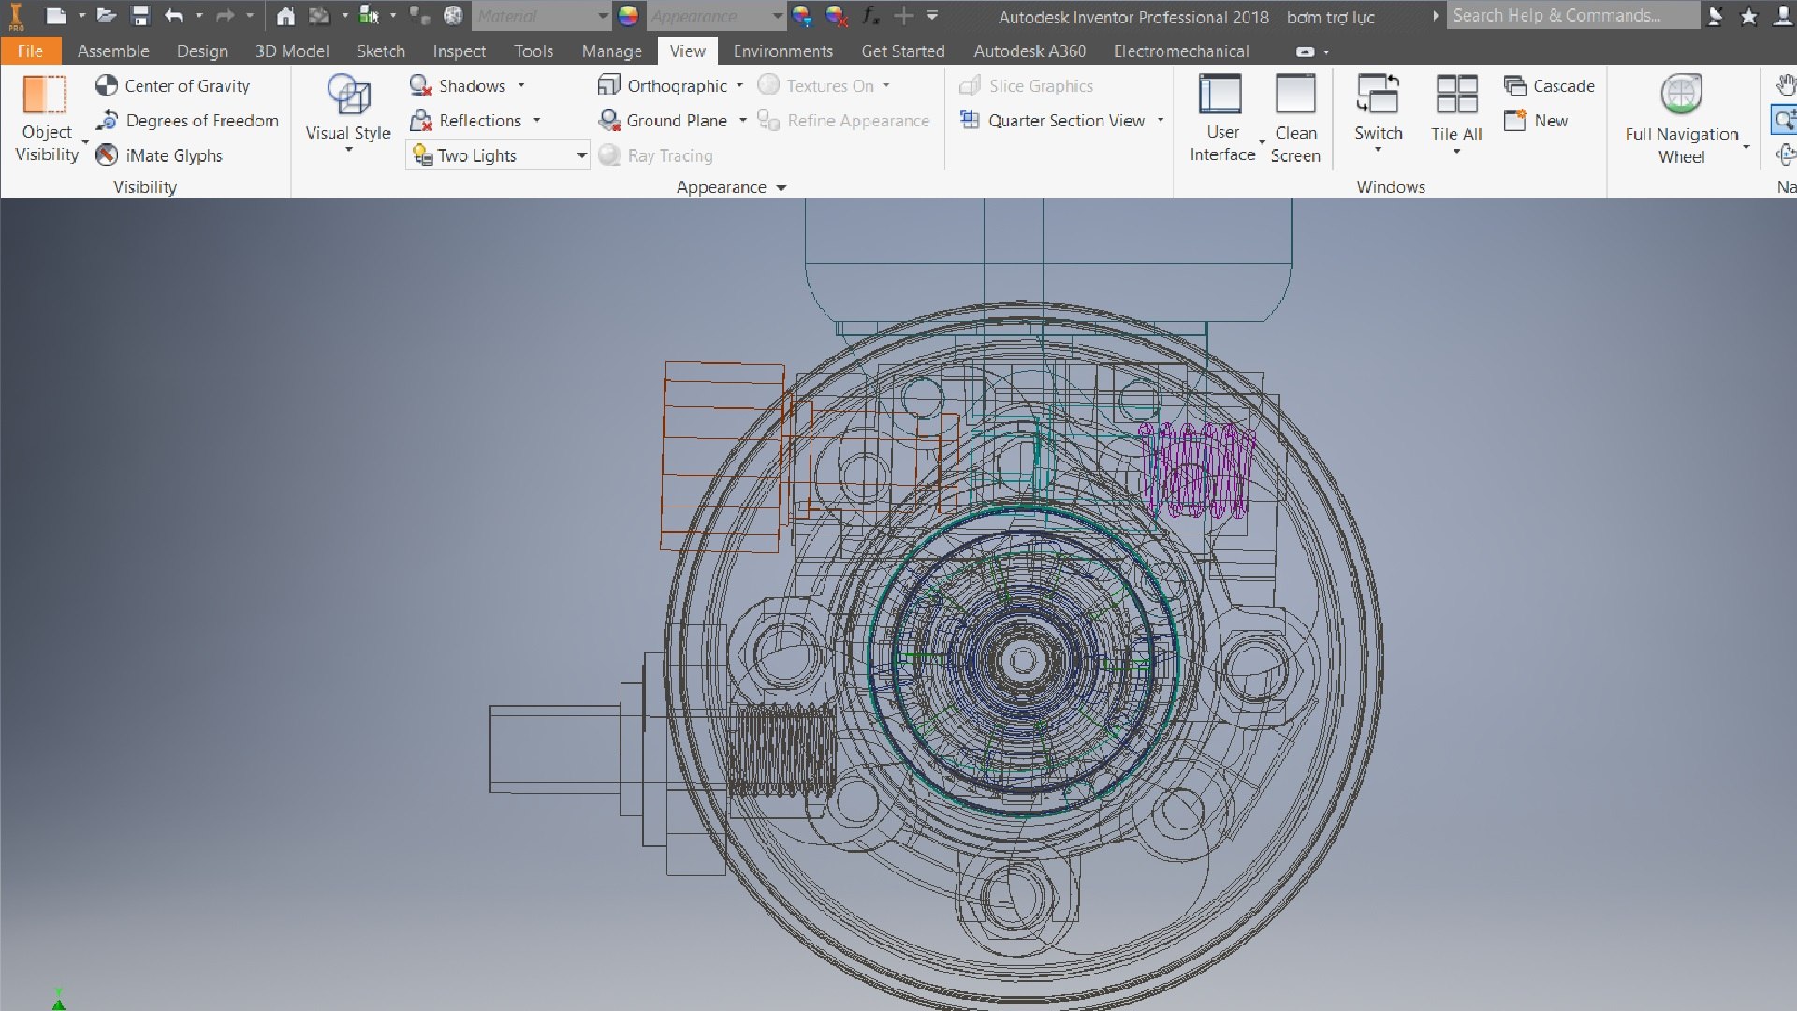Expand Quarter Section View dropdown arrow
1797x1011 pixels.
[1161, 120]
